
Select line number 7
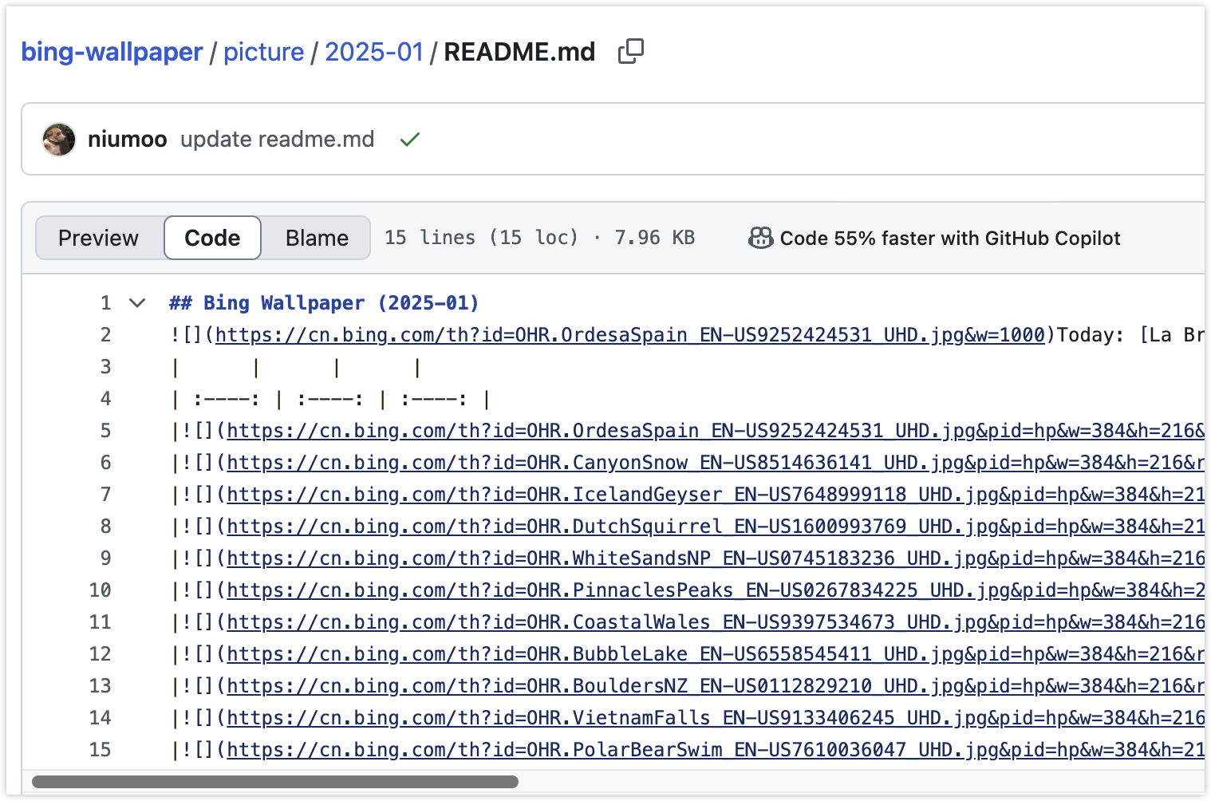pos(105,495)
